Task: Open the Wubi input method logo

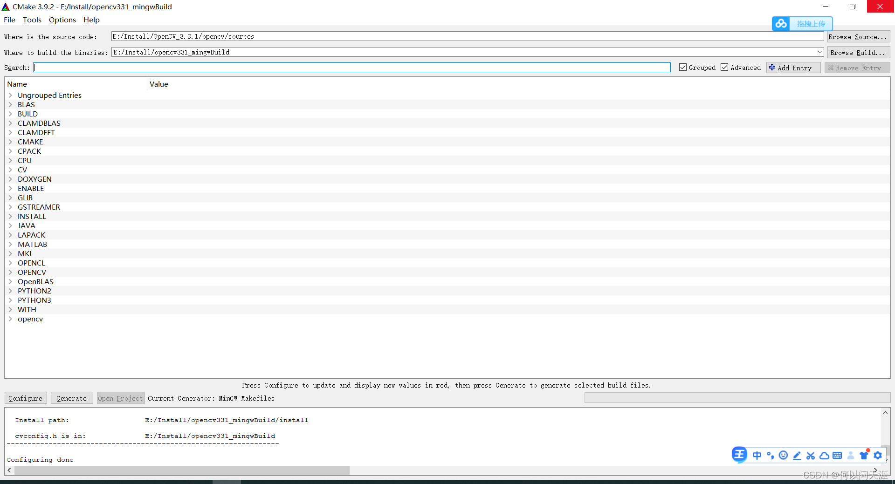Action: click(739, 454)
